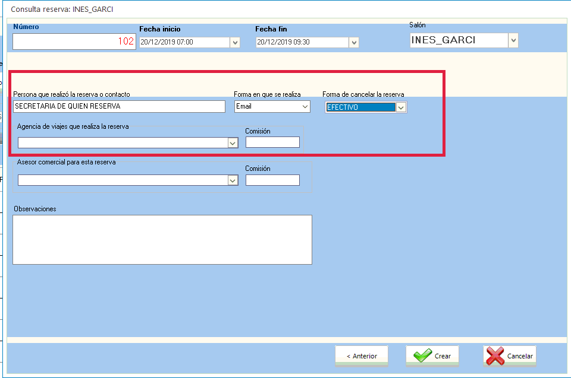Image resolution: width=571 pixels, height=378 pixels.
Task: Click the green checkmark Crear icon
Action: [x=423, y=356]
